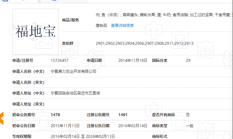Image resolution: width=233 pixels, height=139 pixels.
Task: Click preliminary announcement issue number 1479
Action: [55, 115]
